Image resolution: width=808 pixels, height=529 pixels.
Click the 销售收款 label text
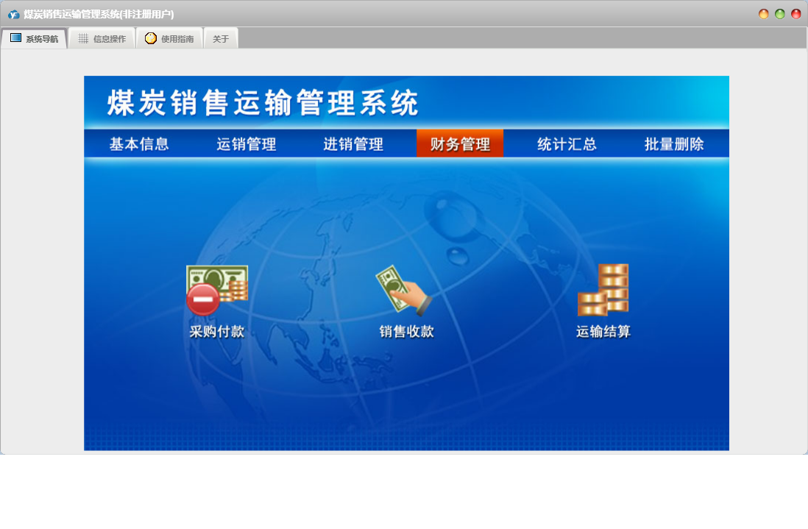click(407, 331)
